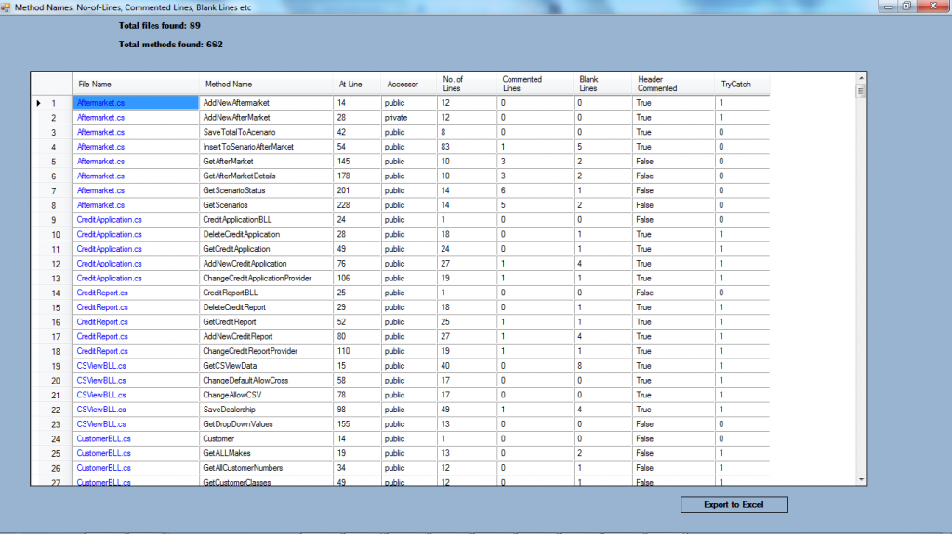952x534 pixels.
Task: Select At Line value 106
Action: click(x=357, y=278)
